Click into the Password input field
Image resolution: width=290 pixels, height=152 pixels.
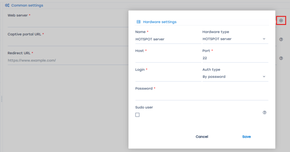click(202, 96)
